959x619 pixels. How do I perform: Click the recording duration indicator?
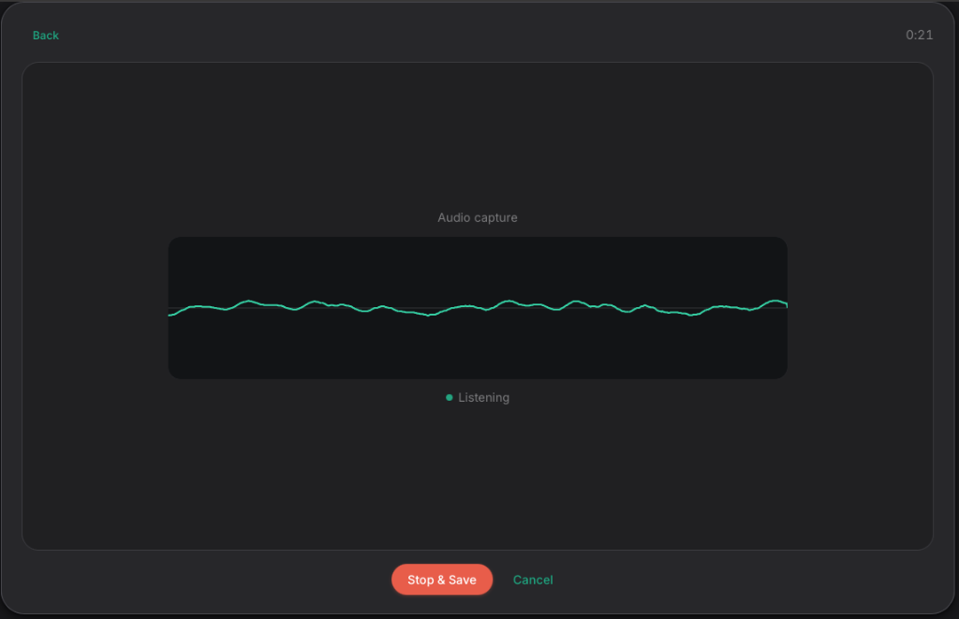tap(919, 35)
